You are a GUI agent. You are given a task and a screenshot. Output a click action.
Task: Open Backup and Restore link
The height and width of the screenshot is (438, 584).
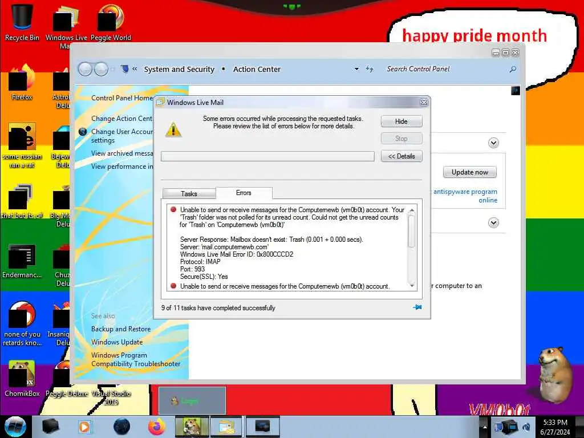point(121,329)
